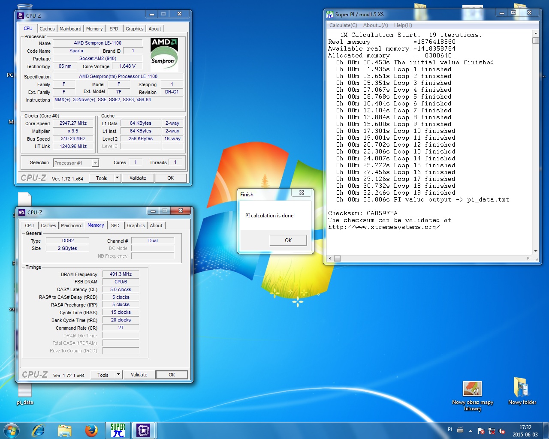Screen dimensions: 549x439
Task: Open Action Center flag in system tray
Action: pyautogui.click(x=481, y=431)
